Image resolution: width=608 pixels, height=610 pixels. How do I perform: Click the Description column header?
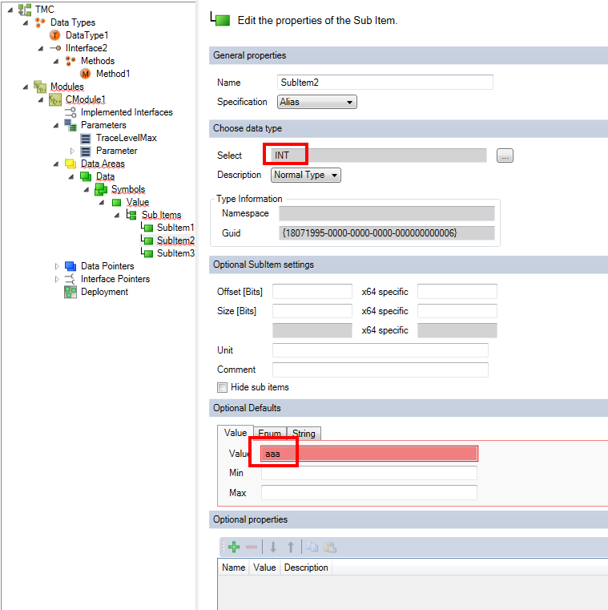click(x=306, y=568)
